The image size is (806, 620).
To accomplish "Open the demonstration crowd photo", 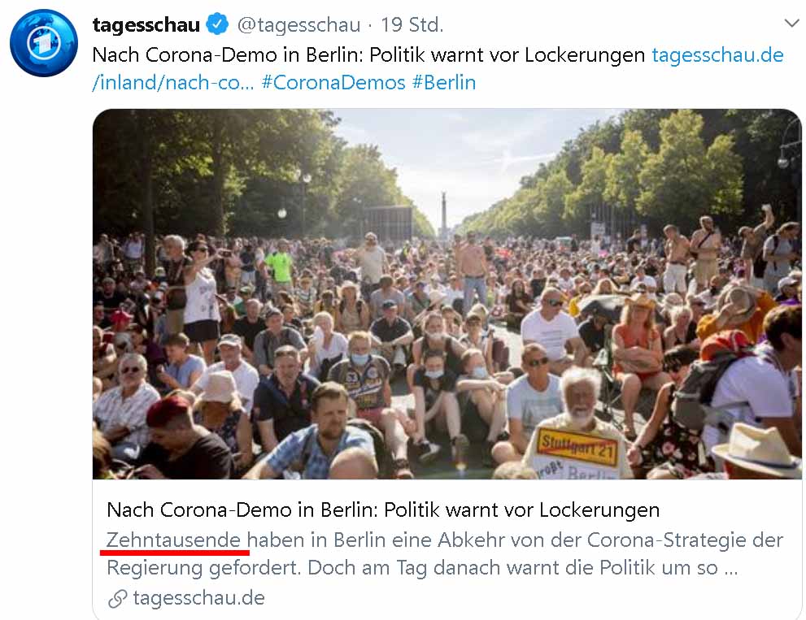I will pyautogui.click(x=447, y=294).
